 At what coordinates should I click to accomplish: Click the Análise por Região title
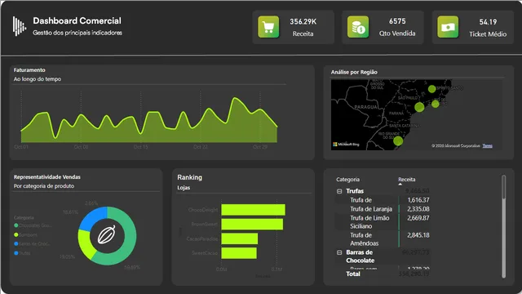pos(354,72)
